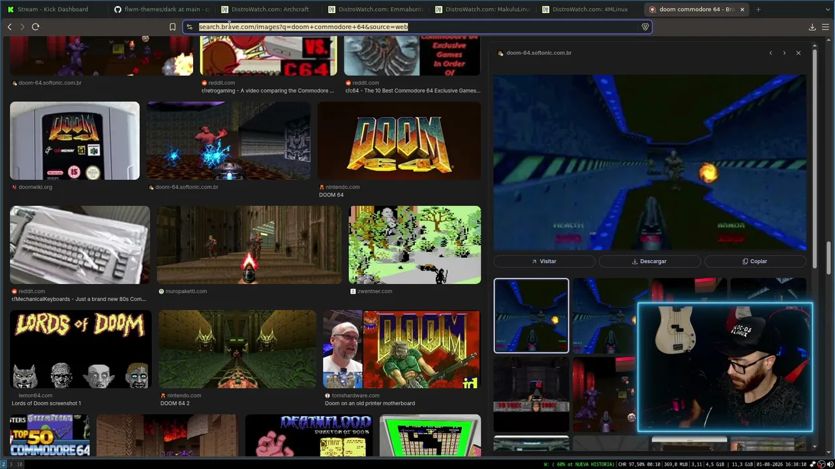Image resolution: width=835 pixels, height=469 pixels.
Task: Open 'r/MechanicalKeyboards - Just a brand new 80s' caption
Action: pos(79,299)
